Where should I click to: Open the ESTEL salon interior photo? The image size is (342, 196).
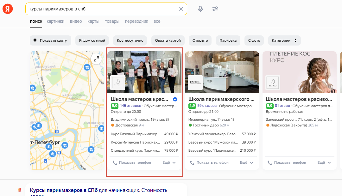[222, 72]
